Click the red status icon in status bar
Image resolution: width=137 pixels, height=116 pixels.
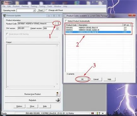[92, 113]
